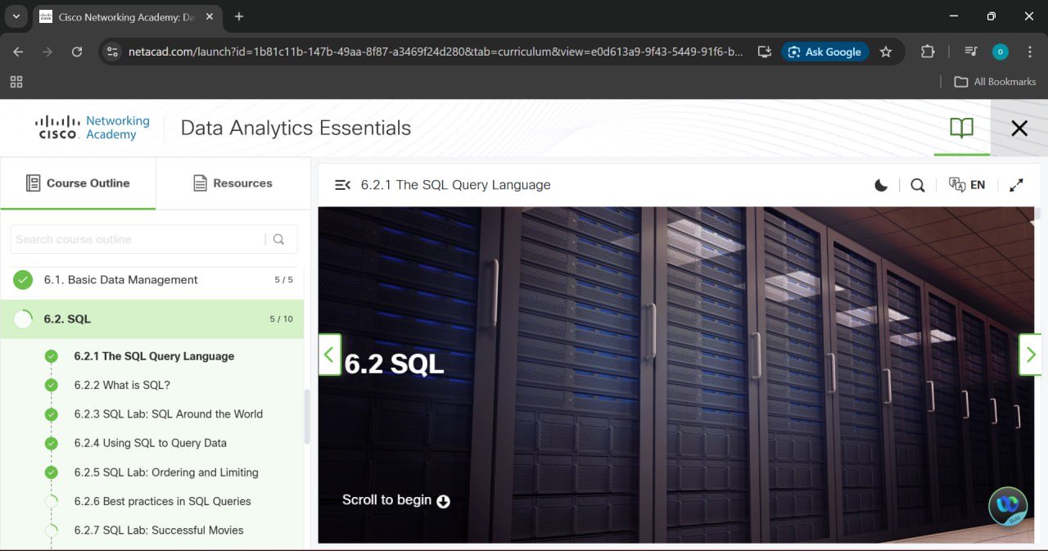Go back to the previous page
The width and height of the screenshot is (1048, 551).
[x=18, y=52]
